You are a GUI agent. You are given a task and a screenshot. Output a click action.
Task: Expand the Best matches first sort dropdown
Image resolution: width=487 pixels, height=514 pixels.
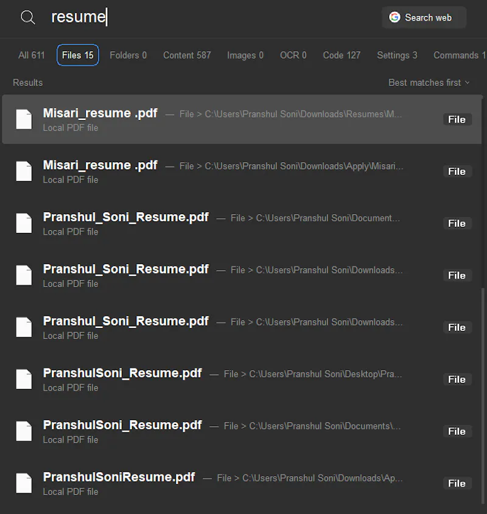pyautogui.click(x=429, y=82)
